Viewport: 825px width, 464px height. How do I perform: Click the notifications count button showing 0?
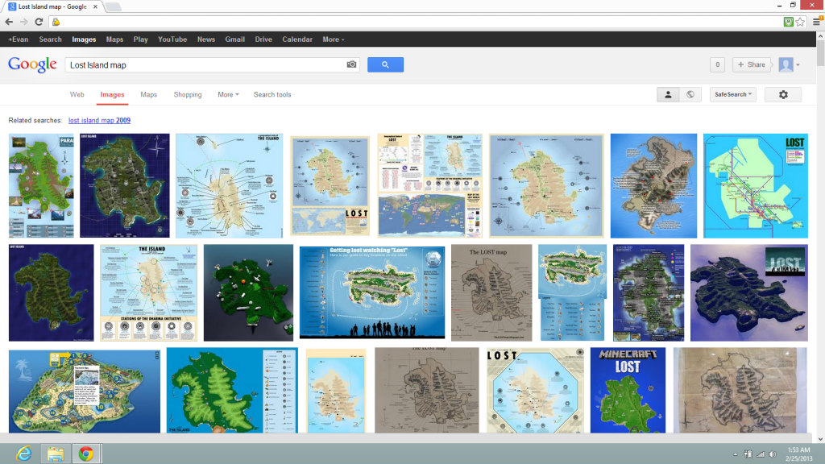717,64
